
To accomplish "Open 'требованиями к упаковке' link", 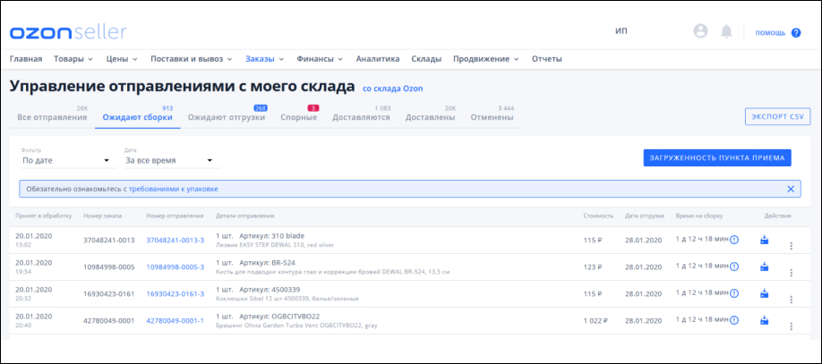I will 174,189.
